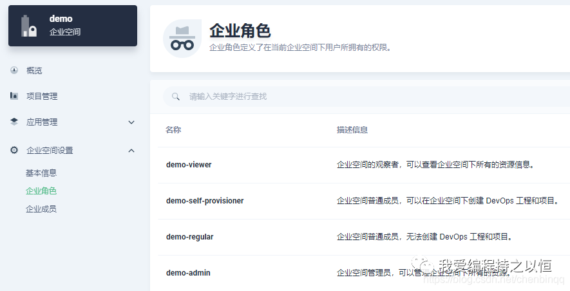
Task: Click the 概览 overview clock icon
Action: pyautogui.click(x=14, y=70)
